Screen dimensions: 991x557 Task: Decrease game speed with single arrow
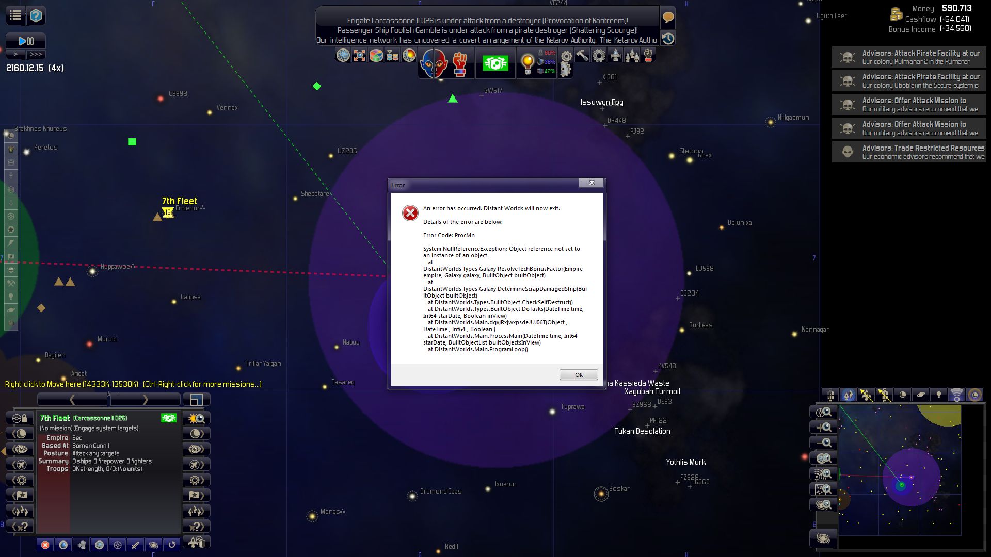15,54
